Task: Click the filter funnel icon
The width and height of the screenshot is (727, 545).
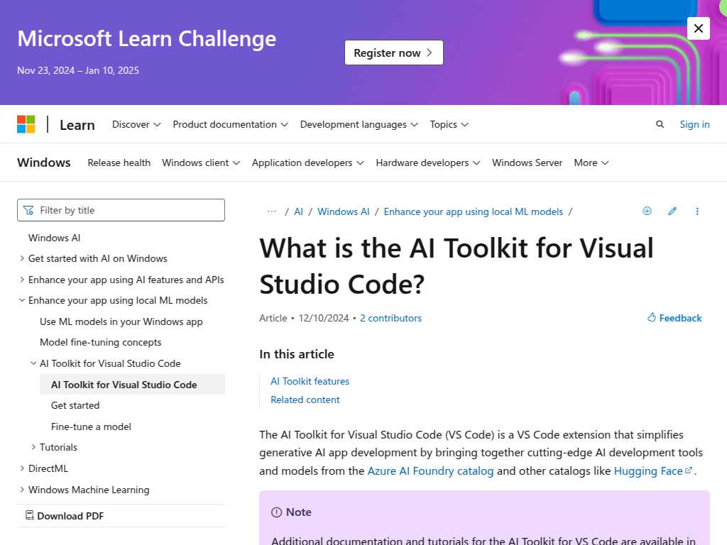Action: point(28,210)
